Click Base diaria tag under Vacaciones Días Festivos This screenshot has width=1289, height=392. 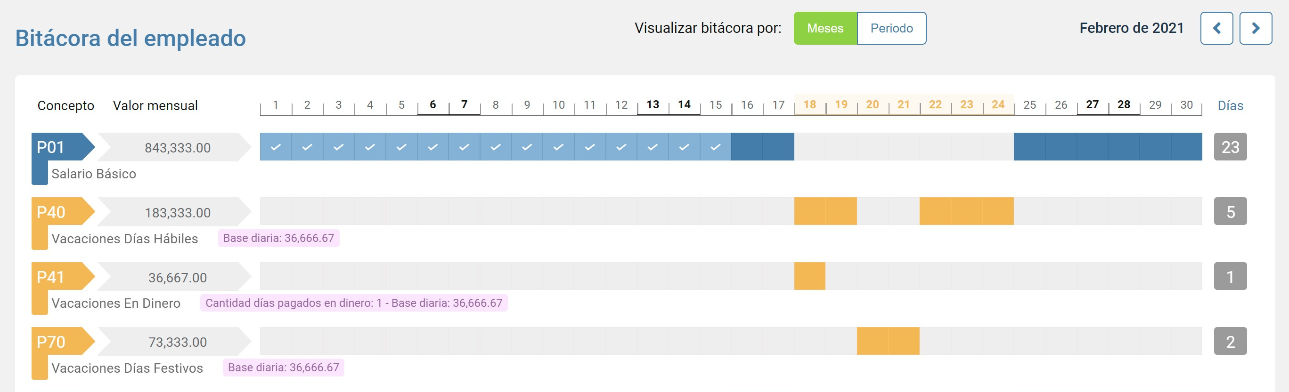tap(284, 368)
